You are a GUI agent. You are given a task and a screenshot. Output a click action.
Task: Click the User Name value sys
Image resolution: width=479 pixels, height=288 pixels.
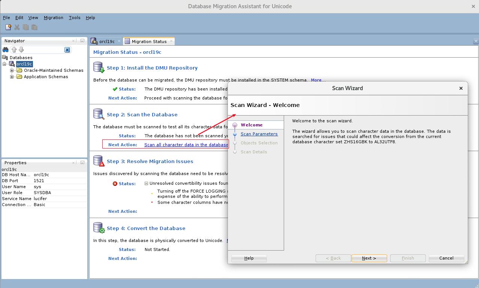pyautogui.click(x=37, y=187)
